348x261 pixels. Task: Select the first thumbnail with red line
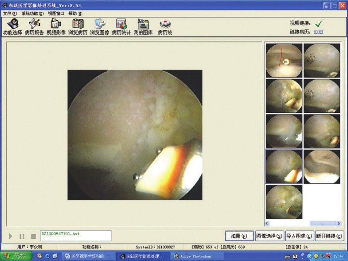click(x=284, y=60)
